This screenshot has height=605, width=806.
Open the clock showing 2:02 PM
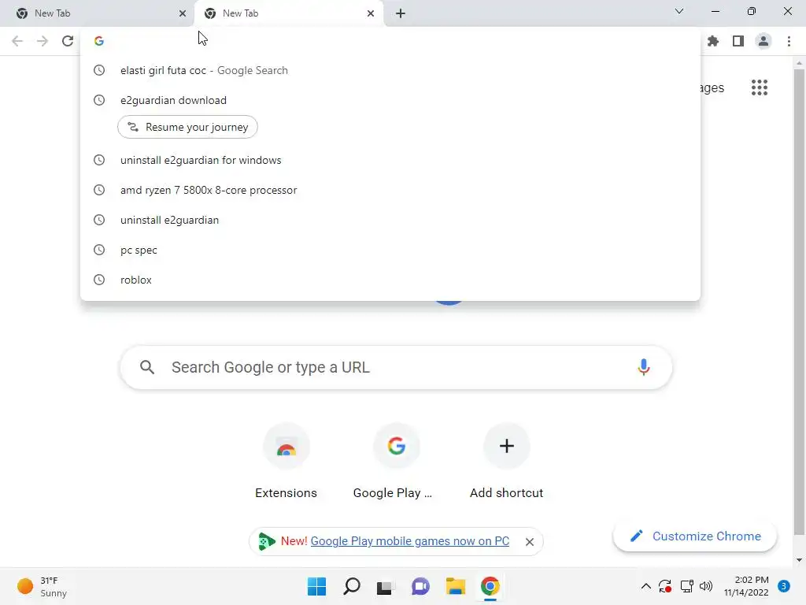pos(746,586)
